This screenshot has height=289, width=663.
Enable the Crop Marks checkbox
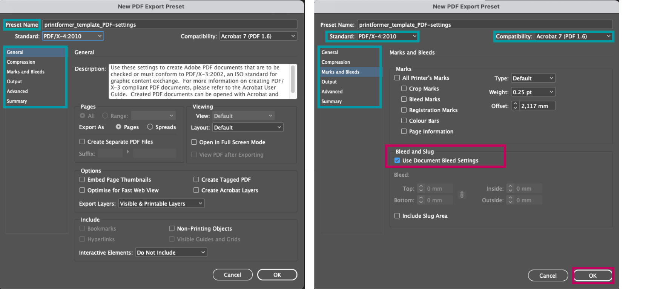pyautogui.click(x=404, y=89)
